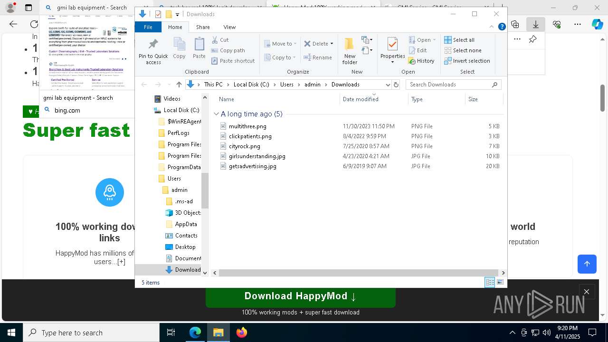608x342 pixels.
Task: Close the HappyMod banner ad
Action: [587, 292]
